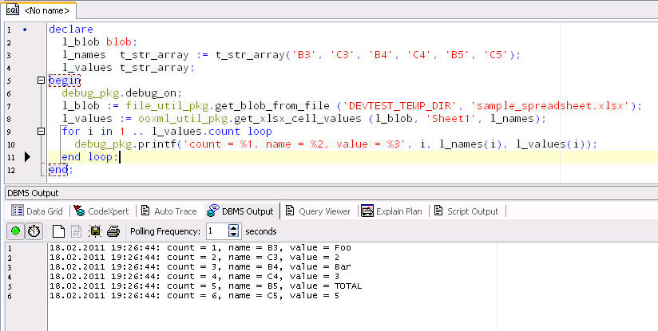658x331 pixels.
Task: Switch to the Data Grid tab
Action: (x=37, y=211)
